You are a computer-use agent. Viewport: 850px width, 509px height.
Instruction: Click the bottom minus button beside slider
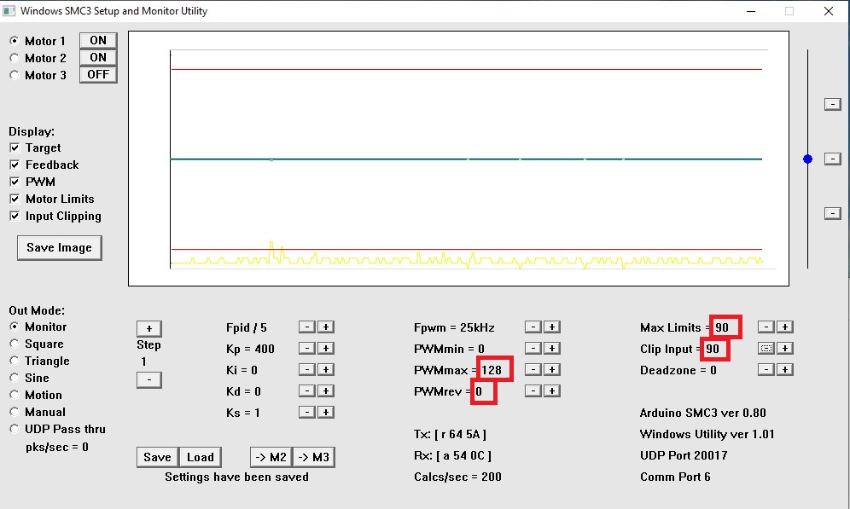(832, 213)
